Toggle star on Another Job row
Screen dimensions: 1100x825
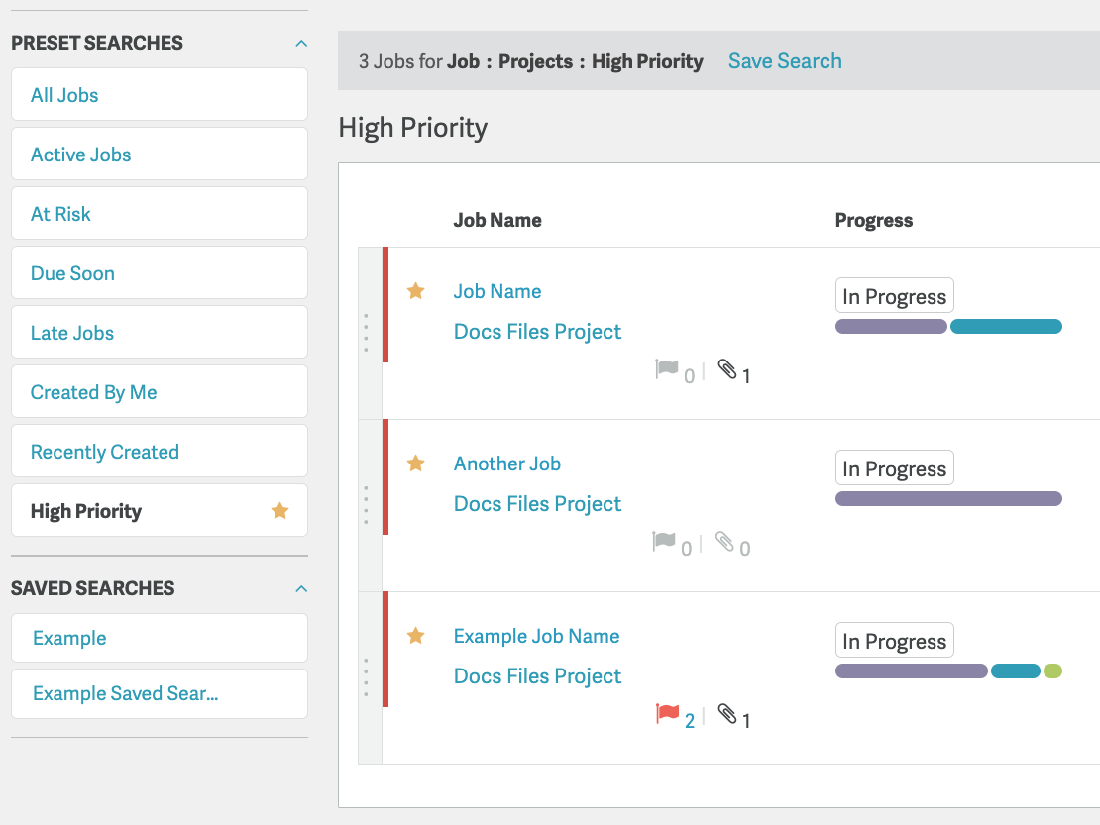click(415, 463)
